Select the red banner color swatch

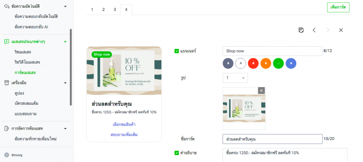253,63
